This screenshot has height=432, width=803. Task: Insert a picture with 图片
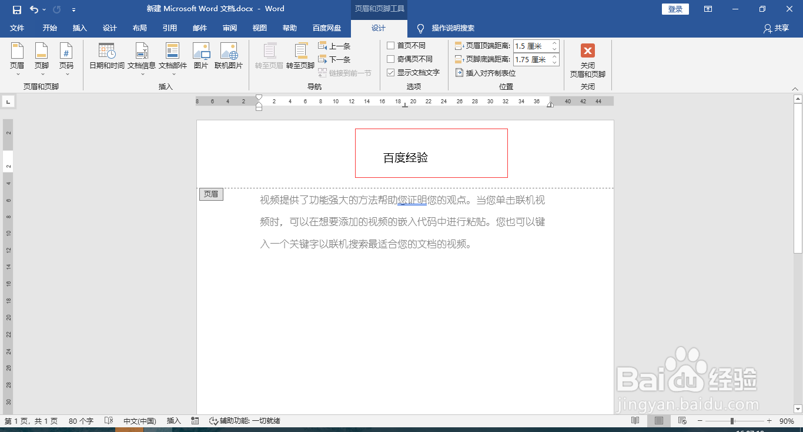click(201, 56)
